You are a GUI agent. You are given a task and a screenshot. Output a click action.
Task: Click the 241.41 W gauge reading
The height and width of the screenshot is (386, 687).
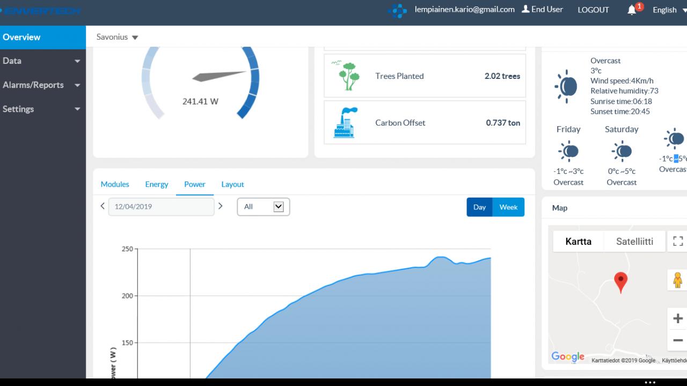200,101
